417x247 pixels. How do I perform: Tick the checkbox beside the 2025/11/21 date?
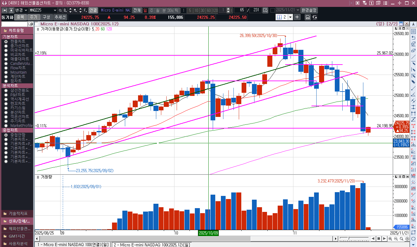[x=272, y=10]
